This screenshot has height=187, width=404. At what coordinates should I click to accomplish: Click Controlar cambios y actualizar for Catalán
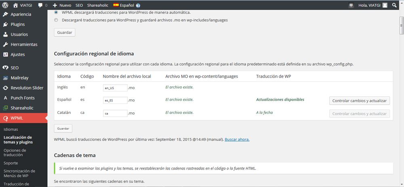coord(360,113)
